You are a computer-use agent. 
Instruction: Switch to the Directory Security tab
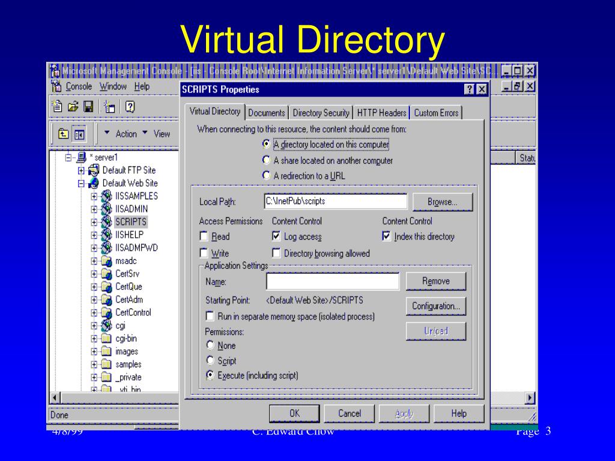click(321, 113)
